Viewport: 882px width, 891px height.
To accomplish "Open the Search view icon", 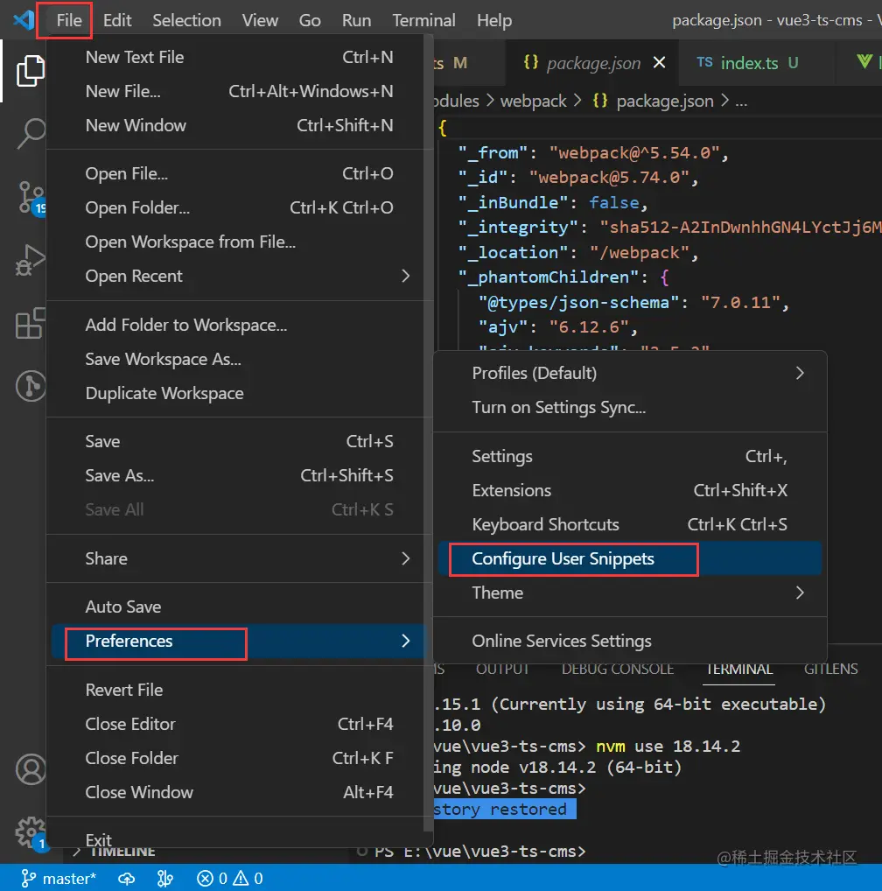I will [30, 134].
